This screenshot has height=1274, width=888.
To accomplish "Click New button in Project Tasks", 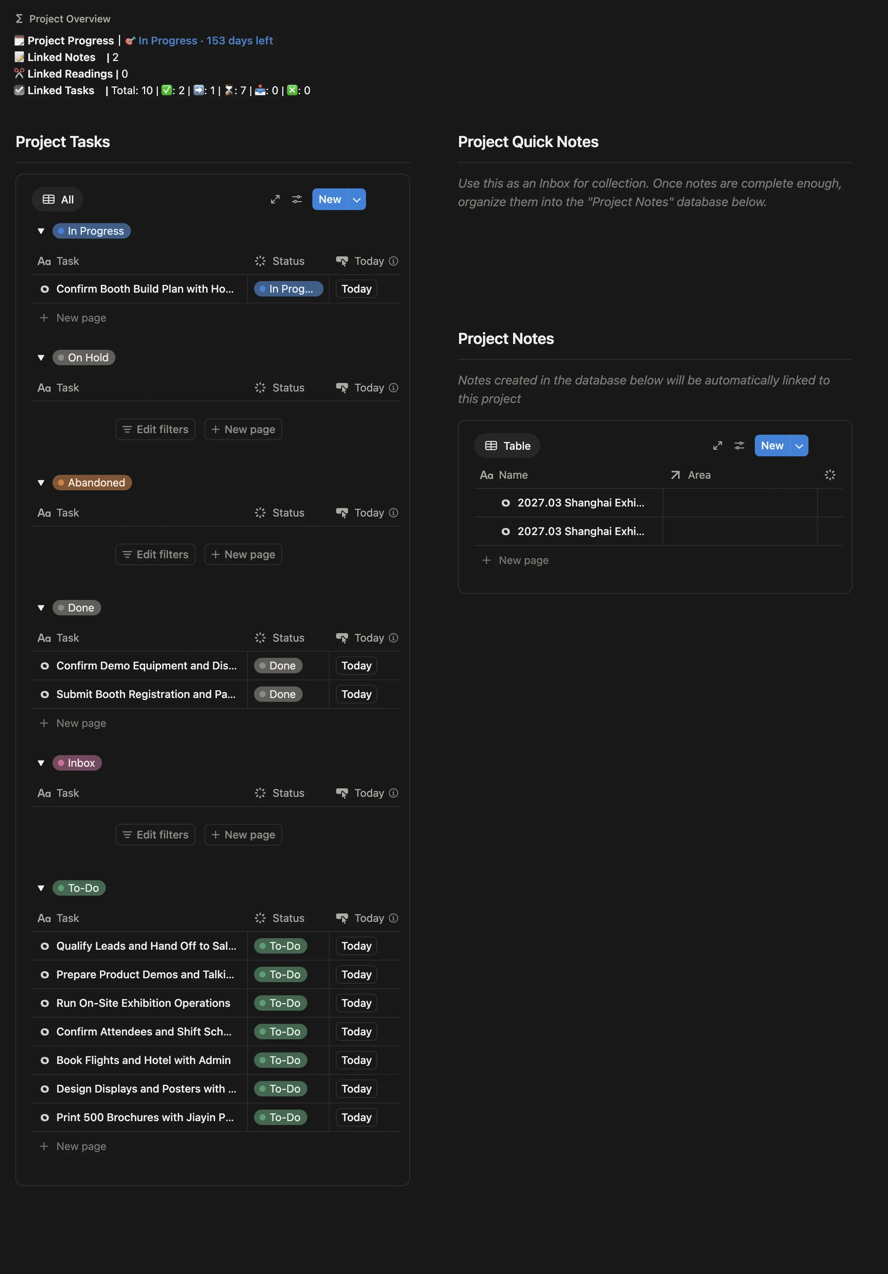I will point(330,199).
